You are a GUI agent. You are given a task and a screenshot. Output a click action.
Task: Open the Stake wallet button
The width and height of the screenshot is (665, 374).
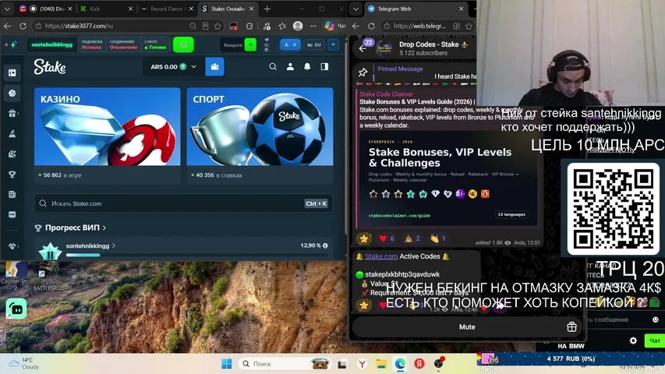[214, 66]
